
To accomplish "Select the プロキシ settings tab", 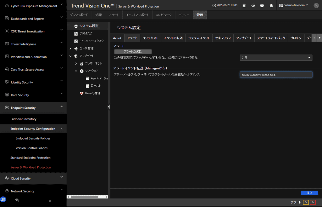I will tap(296, 38).
